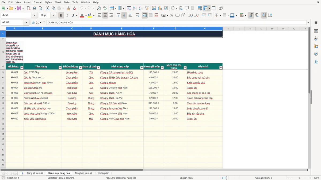Click the zoom out minus button
The width and height of the screenshot is (321, 180).
[x=289, y=178]
